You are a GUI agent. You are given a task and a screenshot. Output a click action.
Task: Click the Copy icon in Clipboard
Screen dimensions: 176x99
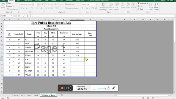tap(7, 6)
